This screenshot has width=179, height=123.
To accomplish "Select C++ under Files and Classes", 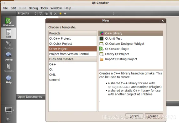I will tap(73, 64).
